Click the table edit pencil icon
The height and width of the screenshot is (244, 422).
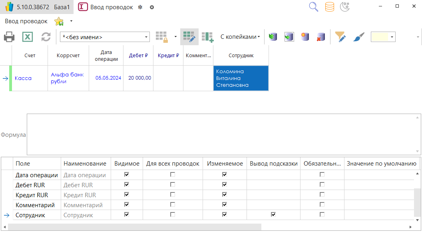pyautogui.click(x=189, y=37)
